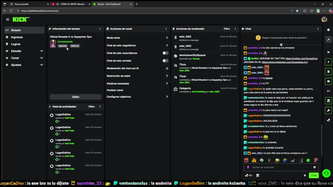Click the camera icon in right sidebar
Viewport: 333px width, 187px height.
coord(328,101)
